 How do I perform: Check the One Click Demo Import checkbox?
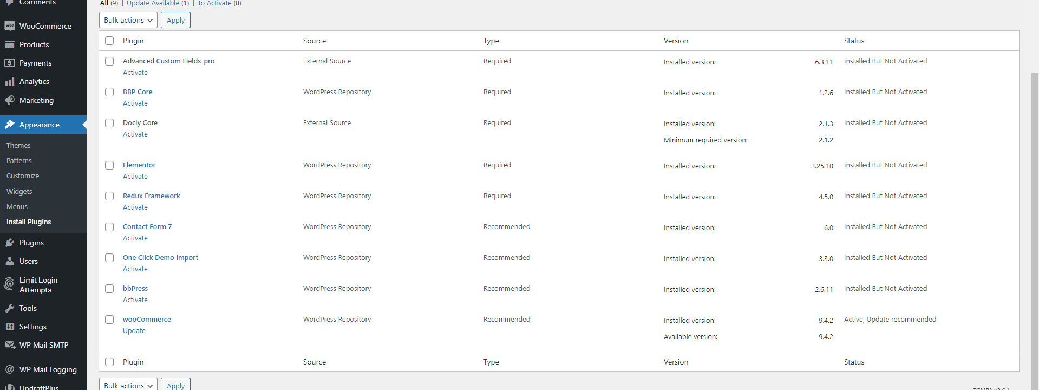click(109, 258)
